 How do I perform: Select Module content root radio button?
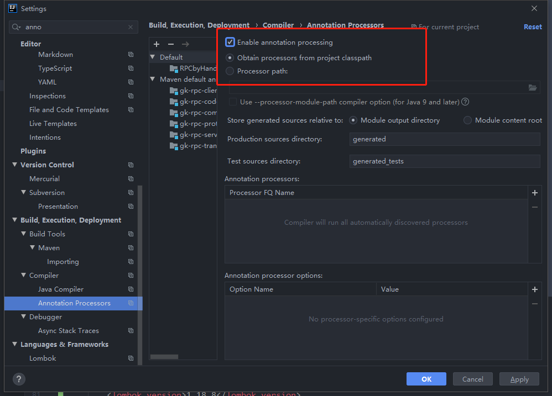coord(467,120)
